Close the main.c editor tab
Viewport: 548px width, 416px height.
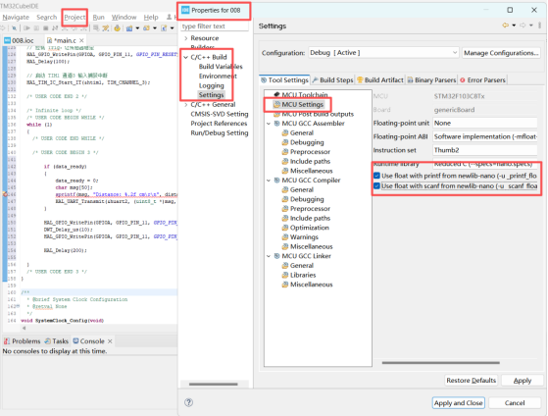tap(81, 40)
